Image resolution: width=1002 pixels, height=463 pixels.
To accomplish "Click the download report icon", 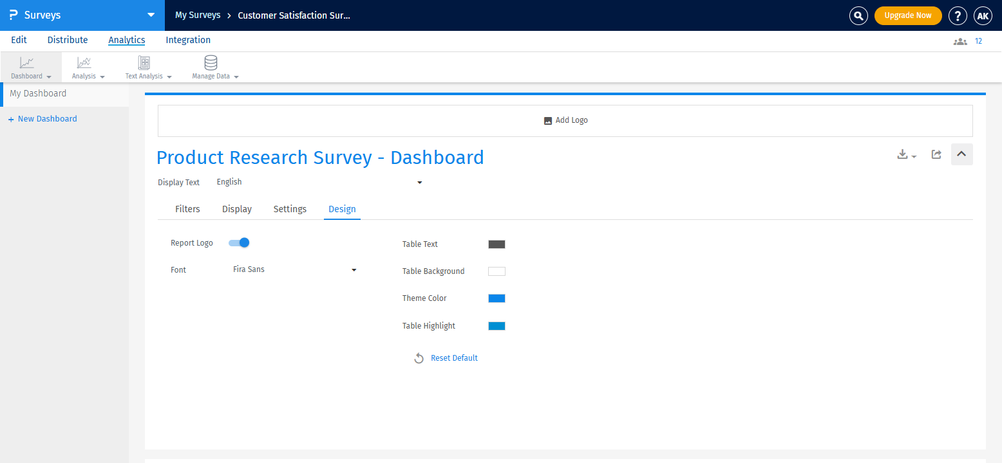I will pyautogui.click(x=903, y=154).
